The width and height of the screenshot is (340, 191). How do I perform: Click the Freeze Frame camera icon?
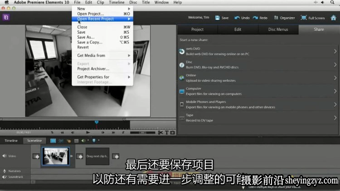click(x=173, y=132)
